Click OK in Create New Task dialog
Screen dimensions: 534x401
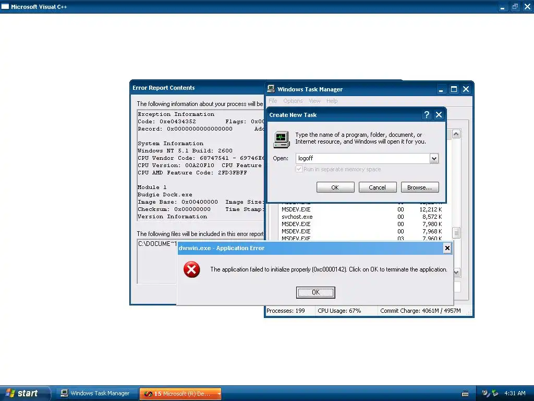coord(335,187)
